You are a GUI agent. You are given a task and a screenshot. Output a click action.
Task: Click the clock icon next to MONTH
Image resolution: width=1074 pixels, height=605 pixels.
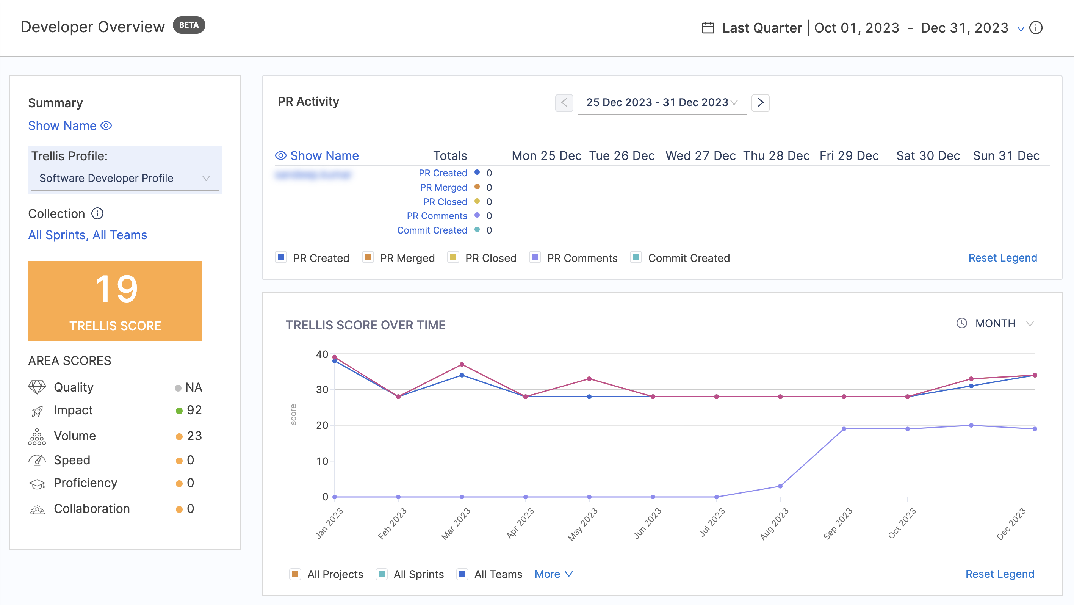[962, 324]
